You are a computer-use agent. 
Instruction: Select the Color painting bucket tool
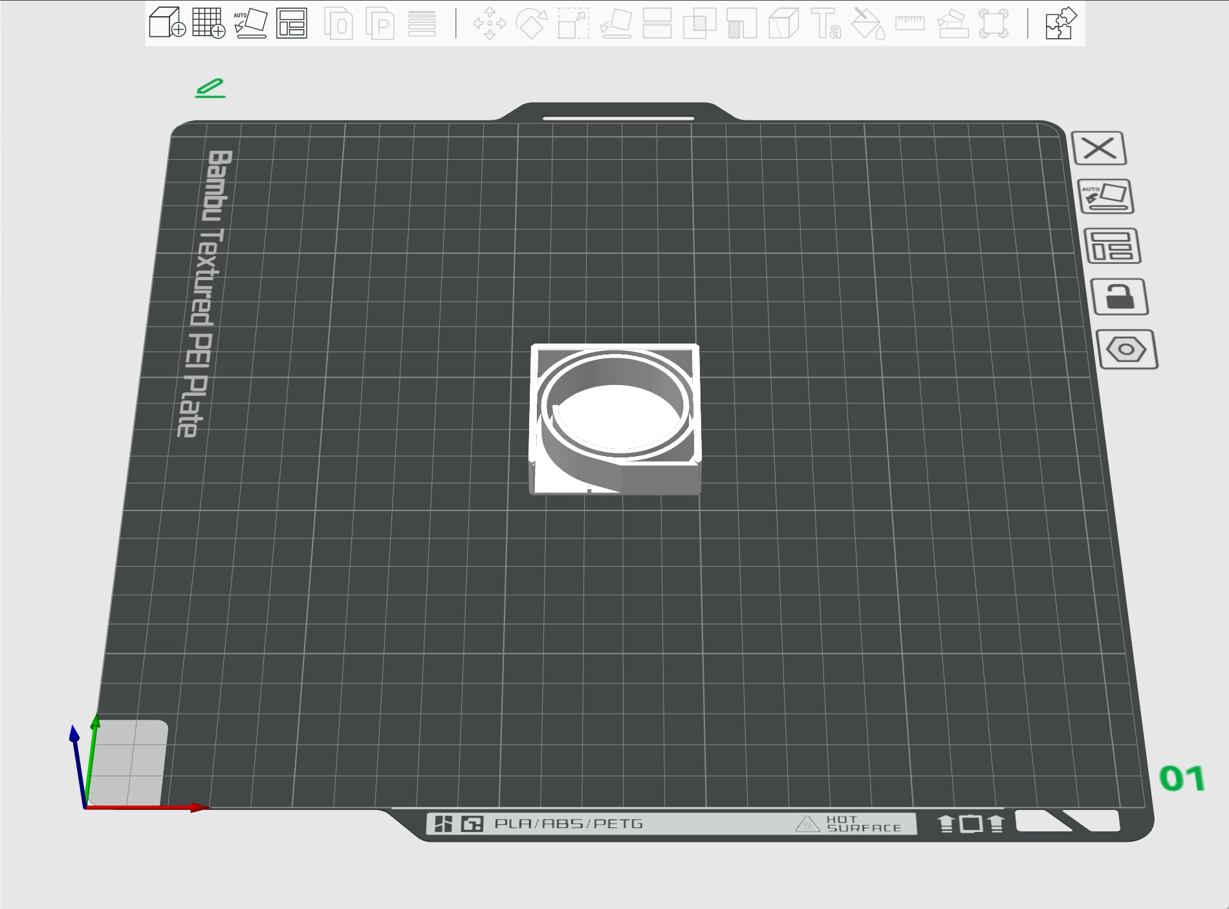(868, 23)
